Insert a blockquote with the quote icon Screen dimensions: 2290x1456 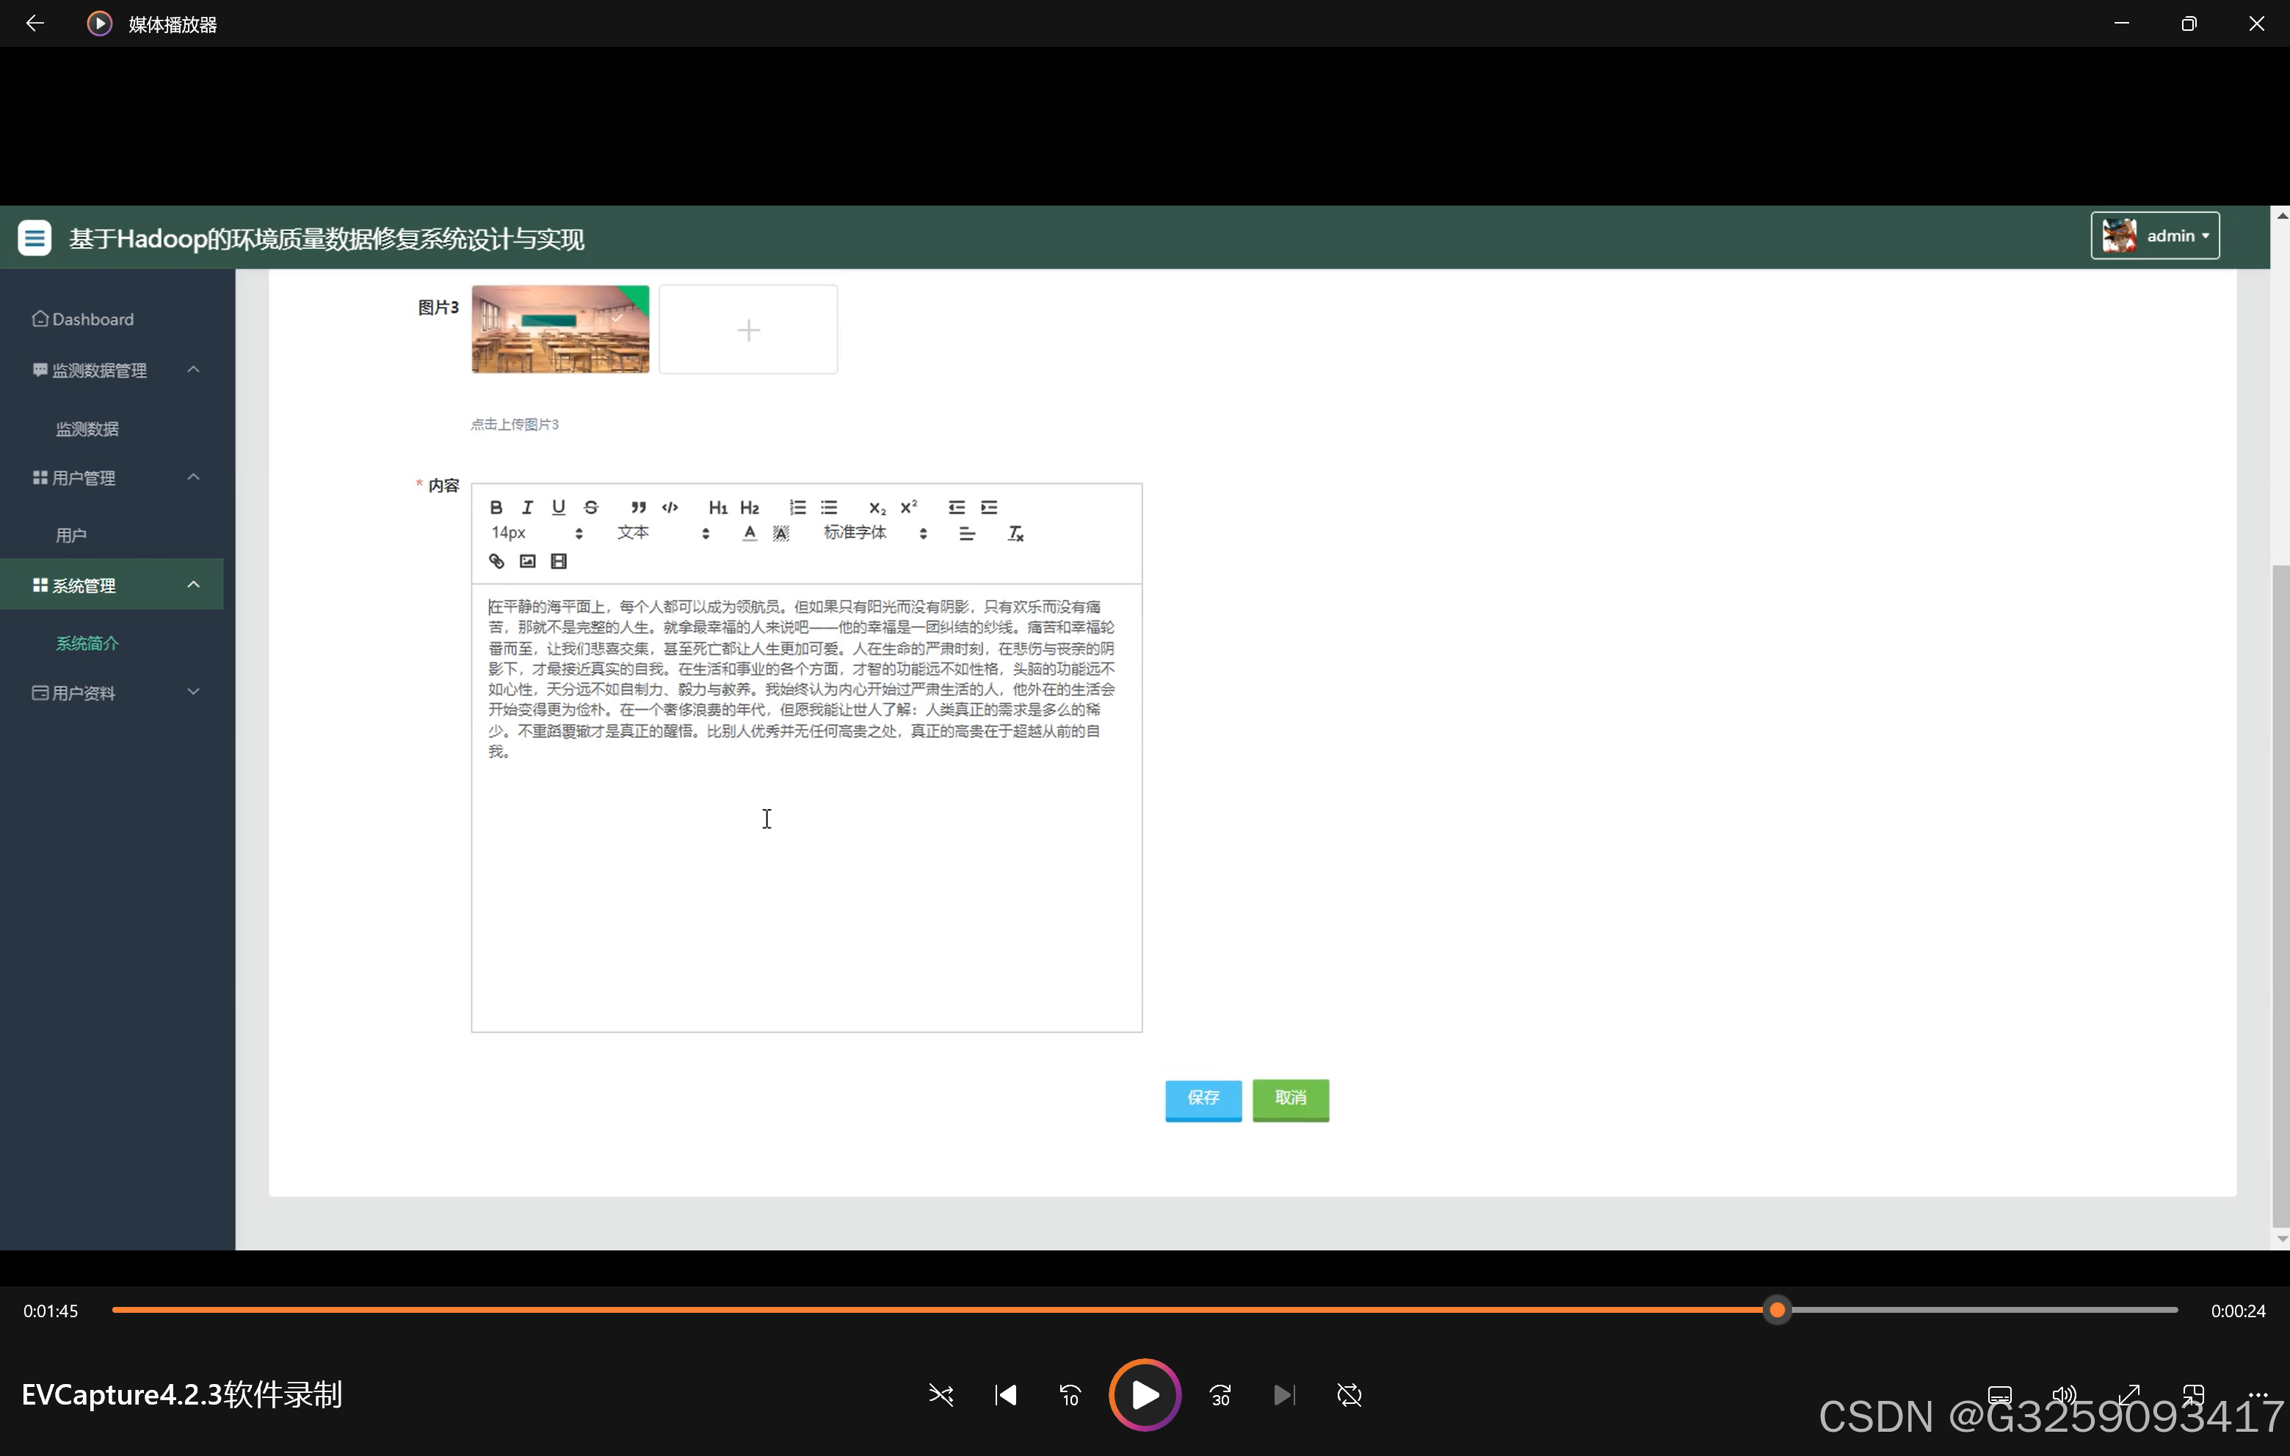point(638,507)
